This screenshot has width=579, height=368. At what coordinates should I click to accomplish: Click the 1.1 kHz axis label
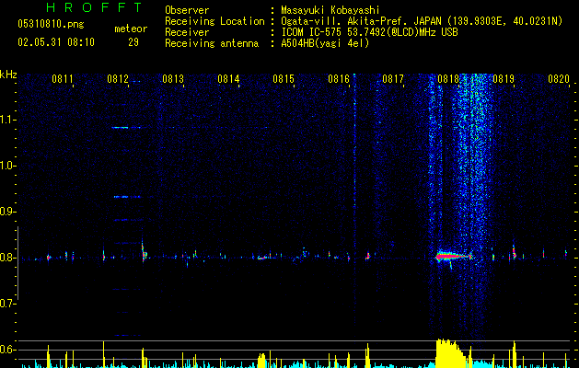[7, 120]
